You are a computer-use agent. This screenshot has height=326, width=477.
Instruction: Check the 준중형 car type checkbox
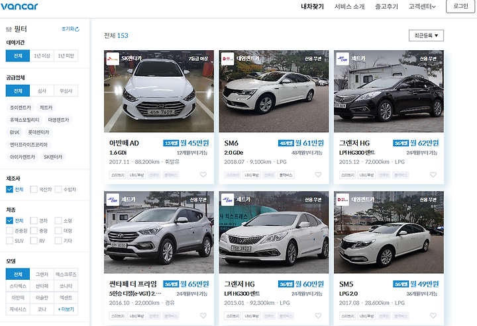[x=9, y=231]
